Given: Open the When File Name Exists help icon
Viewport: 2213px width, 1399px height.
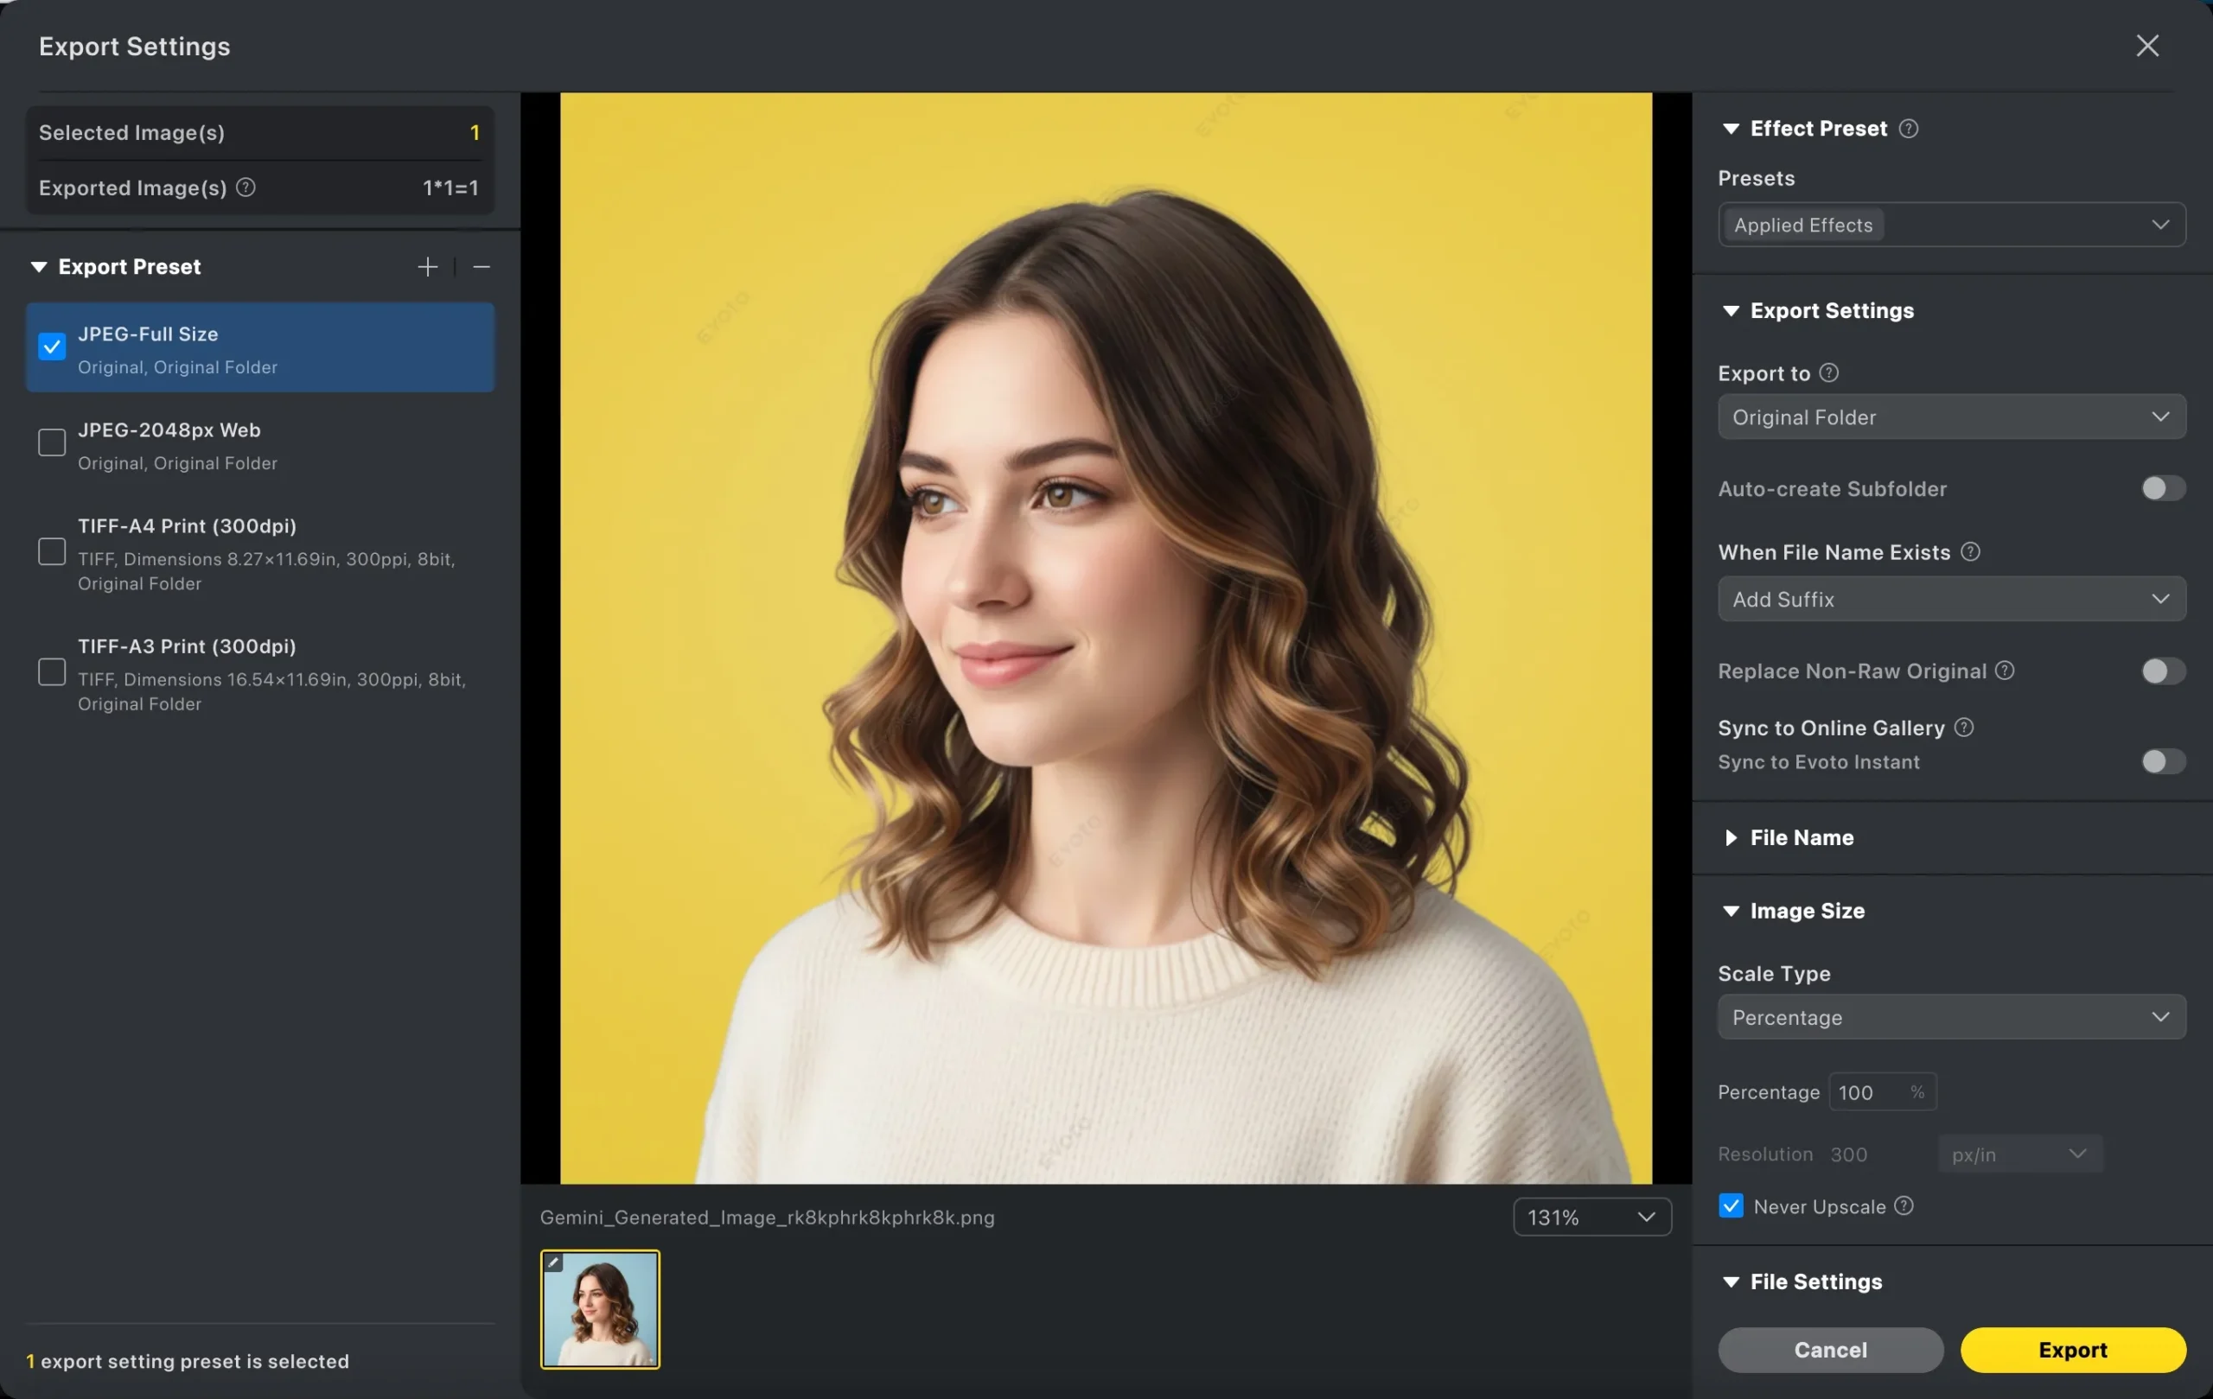Looking at the screenshot, I should point(1971,551).
